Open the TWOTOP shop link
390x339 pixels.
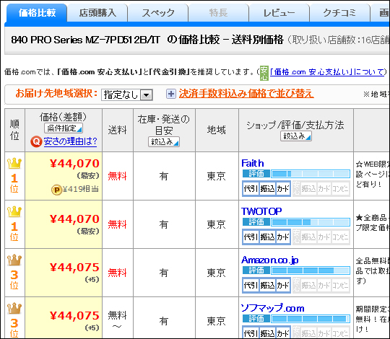click(x=261, y=211)
